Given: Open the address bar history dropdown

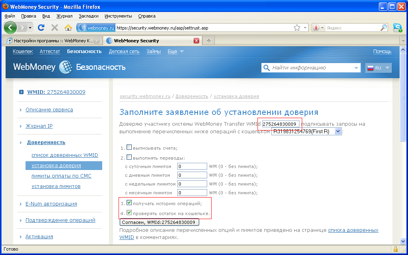Looking at the screenshot, I should click(x=305, y=28).
